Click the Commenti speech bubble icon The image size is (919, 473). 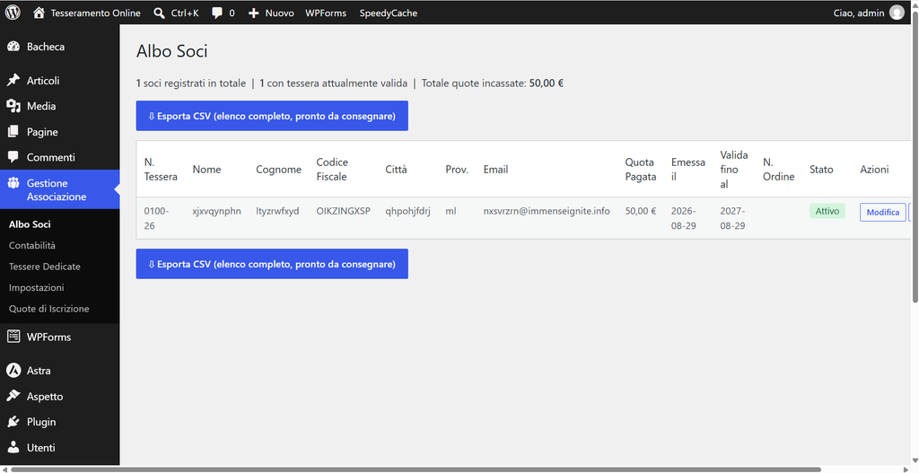13,157
